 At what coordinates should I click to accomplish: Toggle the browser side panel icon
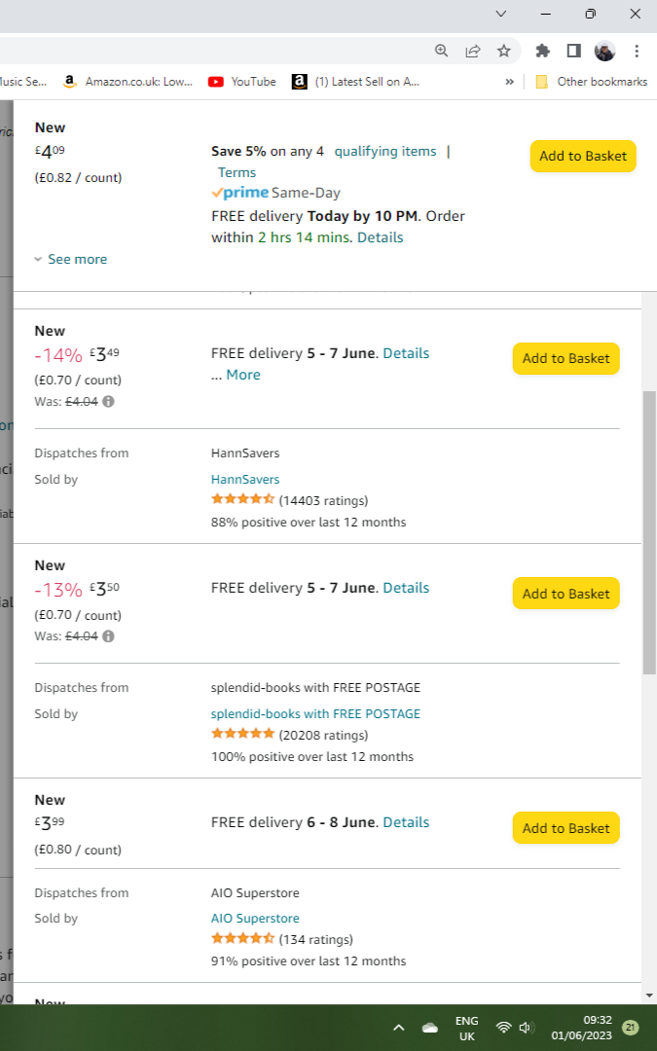coord(574,51)
